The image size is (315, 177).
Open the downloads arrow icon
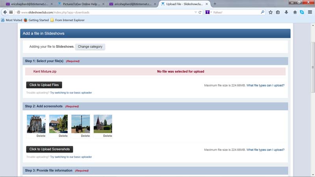pos(286,12)
